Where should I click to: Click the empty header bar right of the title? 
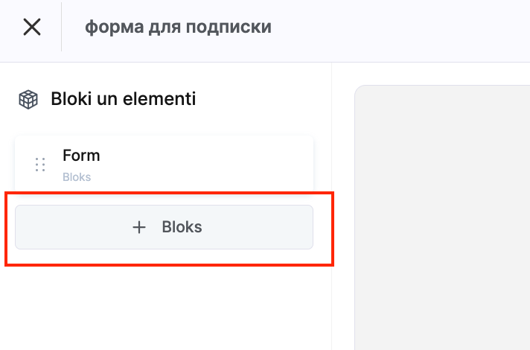click(x=402, y=30)
